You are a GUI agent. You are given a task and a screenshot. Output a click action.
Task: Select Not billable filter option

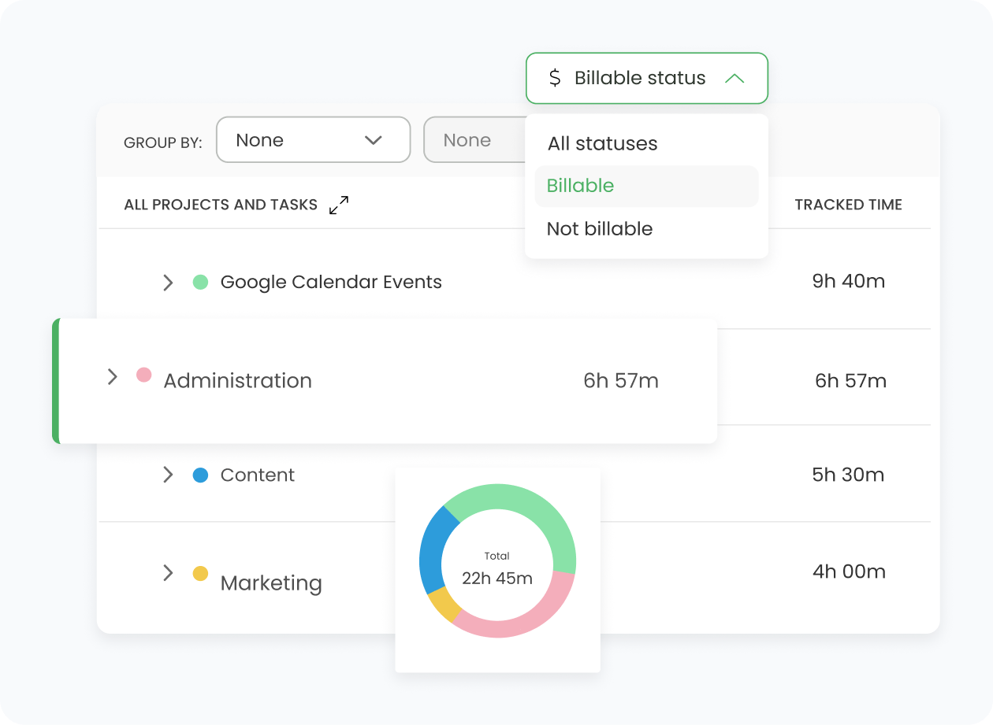(600, 229)
